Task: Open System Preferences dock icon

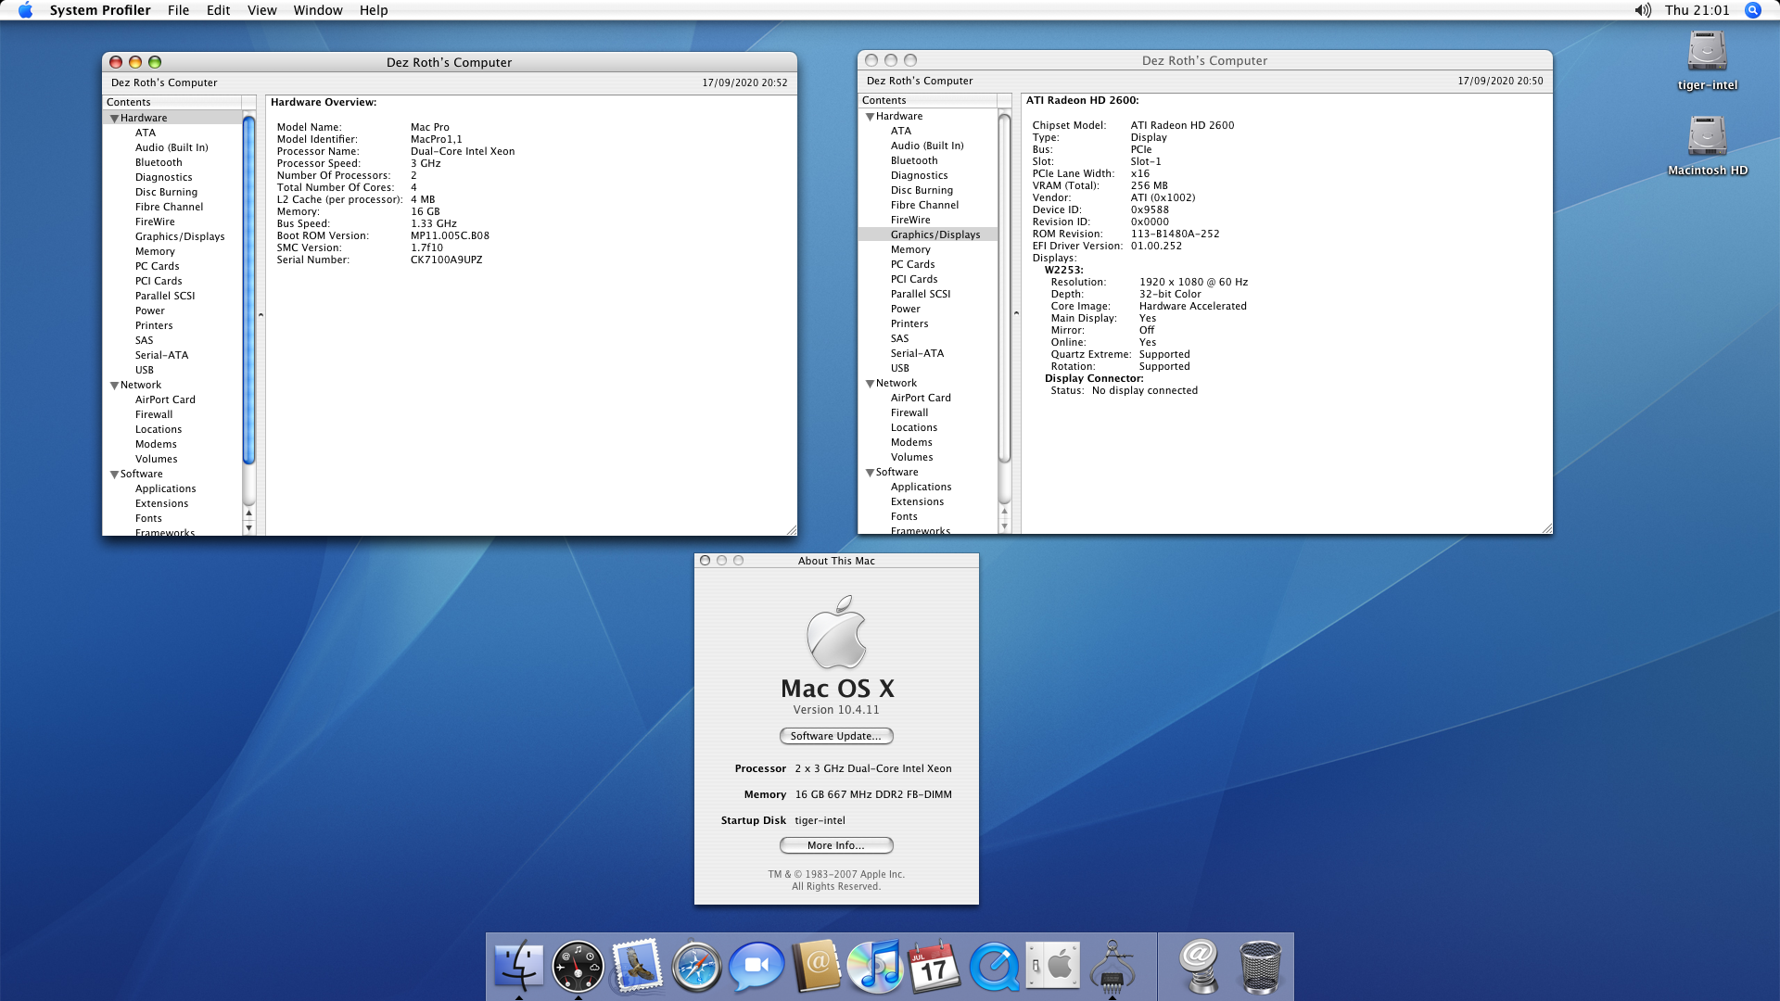Action: [1053, 966]
